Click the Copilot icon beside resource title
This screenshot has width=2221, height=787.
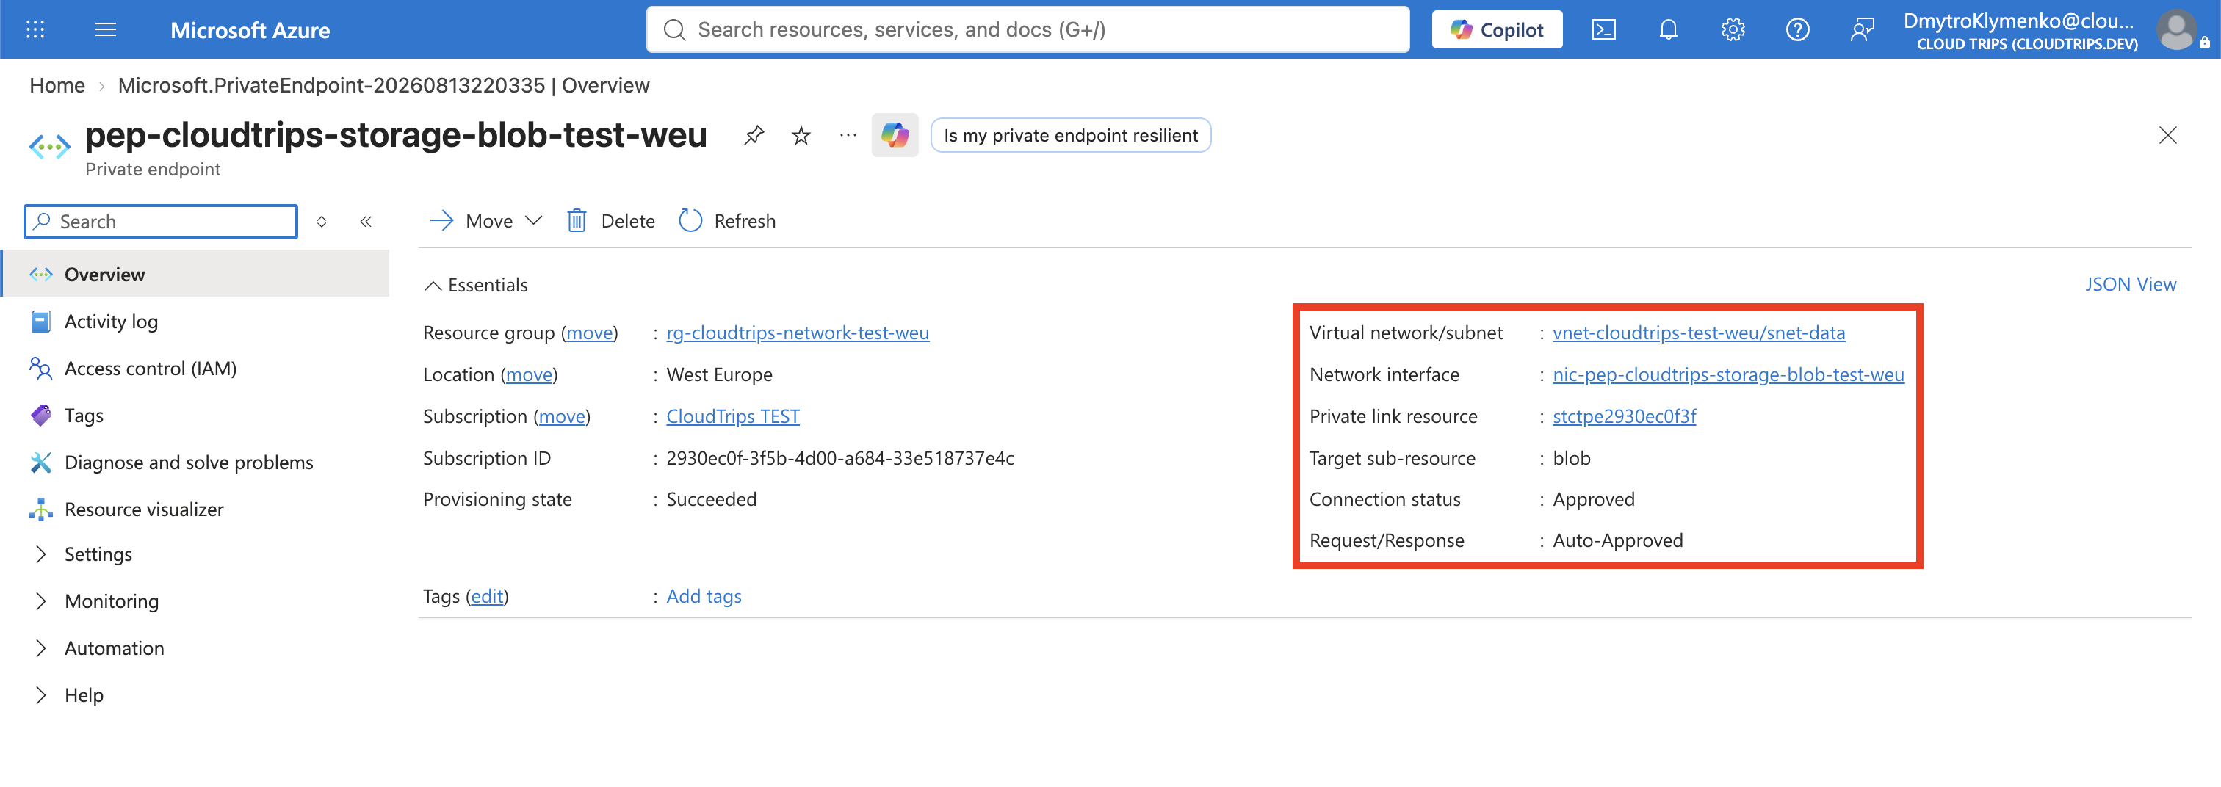[894, 135]
